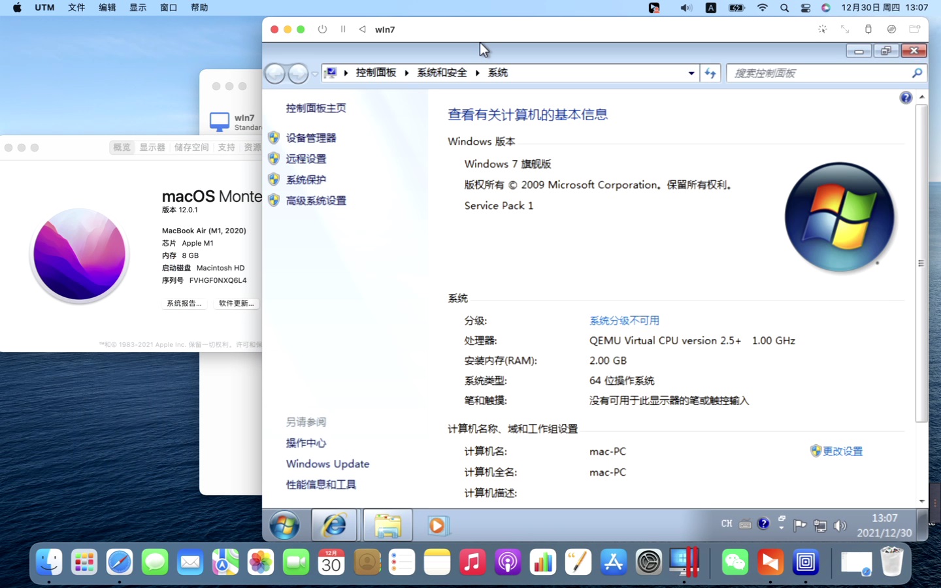Open App Store from the Dock
This screenshot has width=941, height=588.
(614, 562)
